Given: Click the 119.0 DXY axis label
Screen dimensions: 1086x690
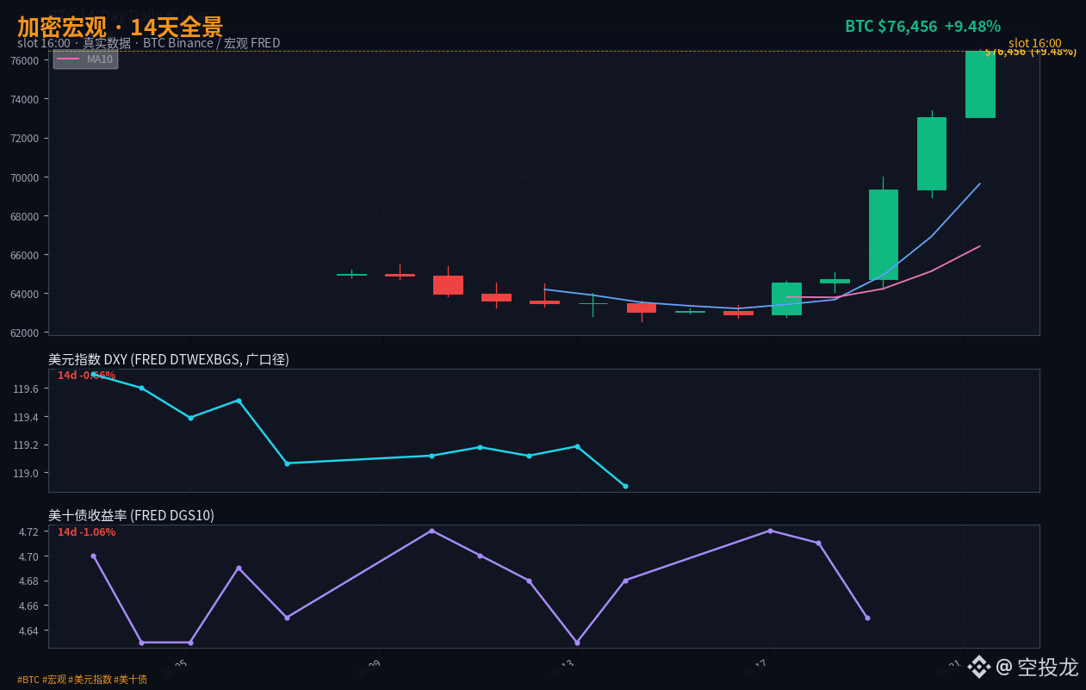Looking at the screenshot, I should 26,474.
